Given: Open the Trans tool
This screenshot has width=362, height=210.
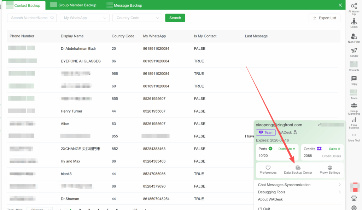Looking at the screenshot, I should tap(354, 94).
